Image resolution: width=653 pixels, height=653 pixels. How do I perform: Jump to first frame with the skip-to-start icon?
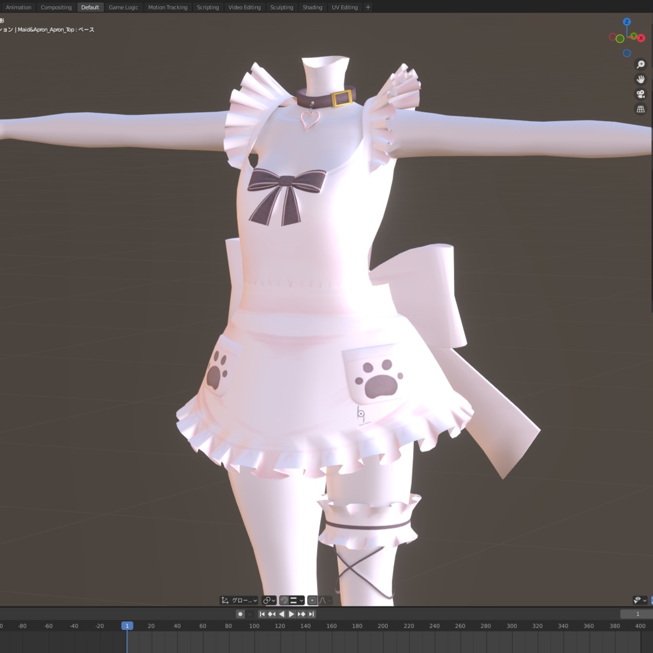pyautogui.click(x=263, y=613)
